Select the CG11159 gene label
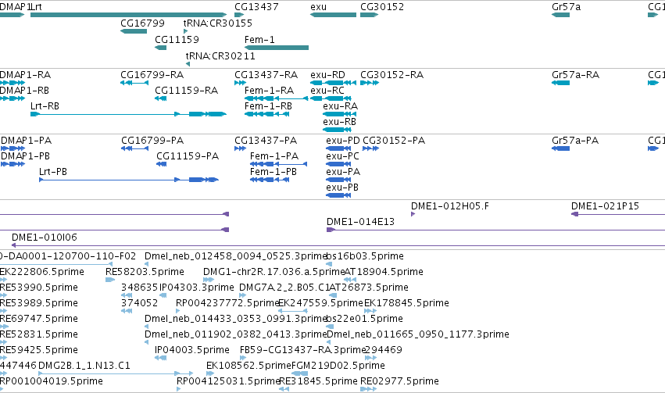The image size is (665, 393). (177, 39)
